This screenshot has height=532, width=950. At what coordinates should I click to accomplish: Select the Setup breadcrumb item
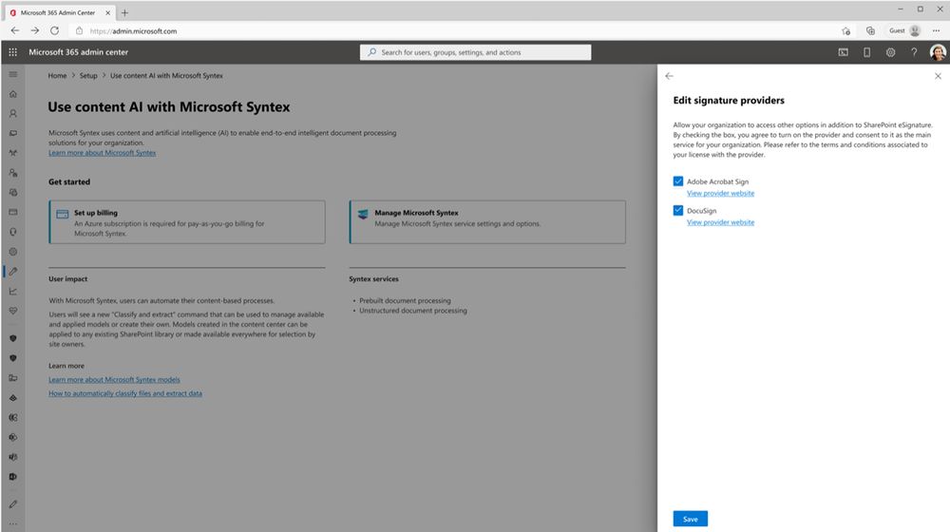point(88,76)
